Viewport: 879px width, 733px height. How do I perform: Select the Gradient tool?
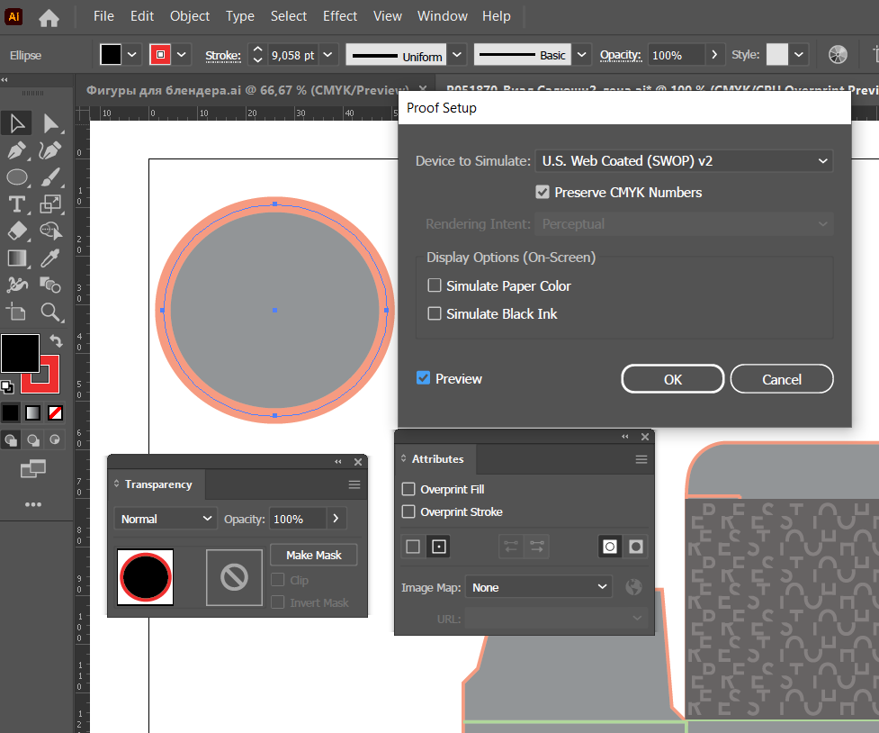coord(17,258)
